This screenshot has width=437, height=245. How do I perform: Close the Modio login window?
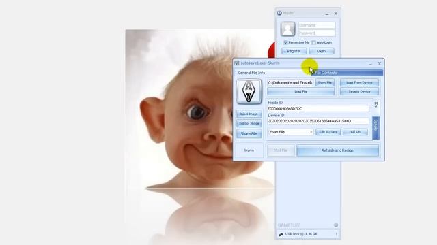coord(336,14)
